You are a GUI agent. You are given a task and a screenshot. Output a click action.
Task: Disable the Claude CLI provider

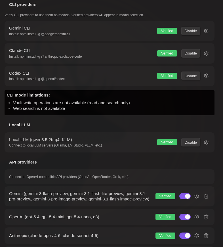click(191, 53)
